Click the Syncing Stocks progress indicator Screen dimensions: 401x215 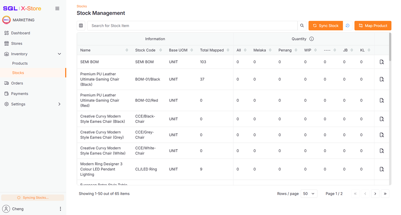[x=33, y=198]
